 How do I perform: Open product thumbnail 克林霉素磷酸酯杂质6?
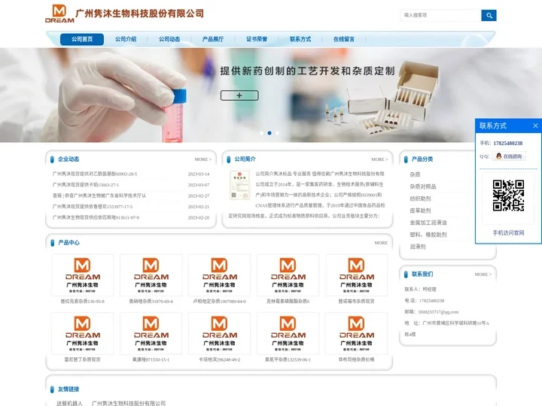[x=288, y=275]
